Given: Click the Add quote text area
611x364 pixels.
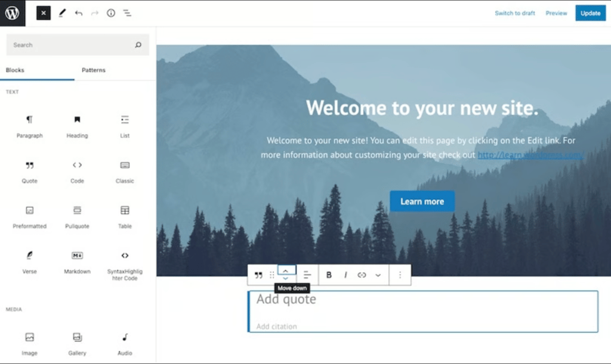Looking at the screenshot, I should pos(286,299).
